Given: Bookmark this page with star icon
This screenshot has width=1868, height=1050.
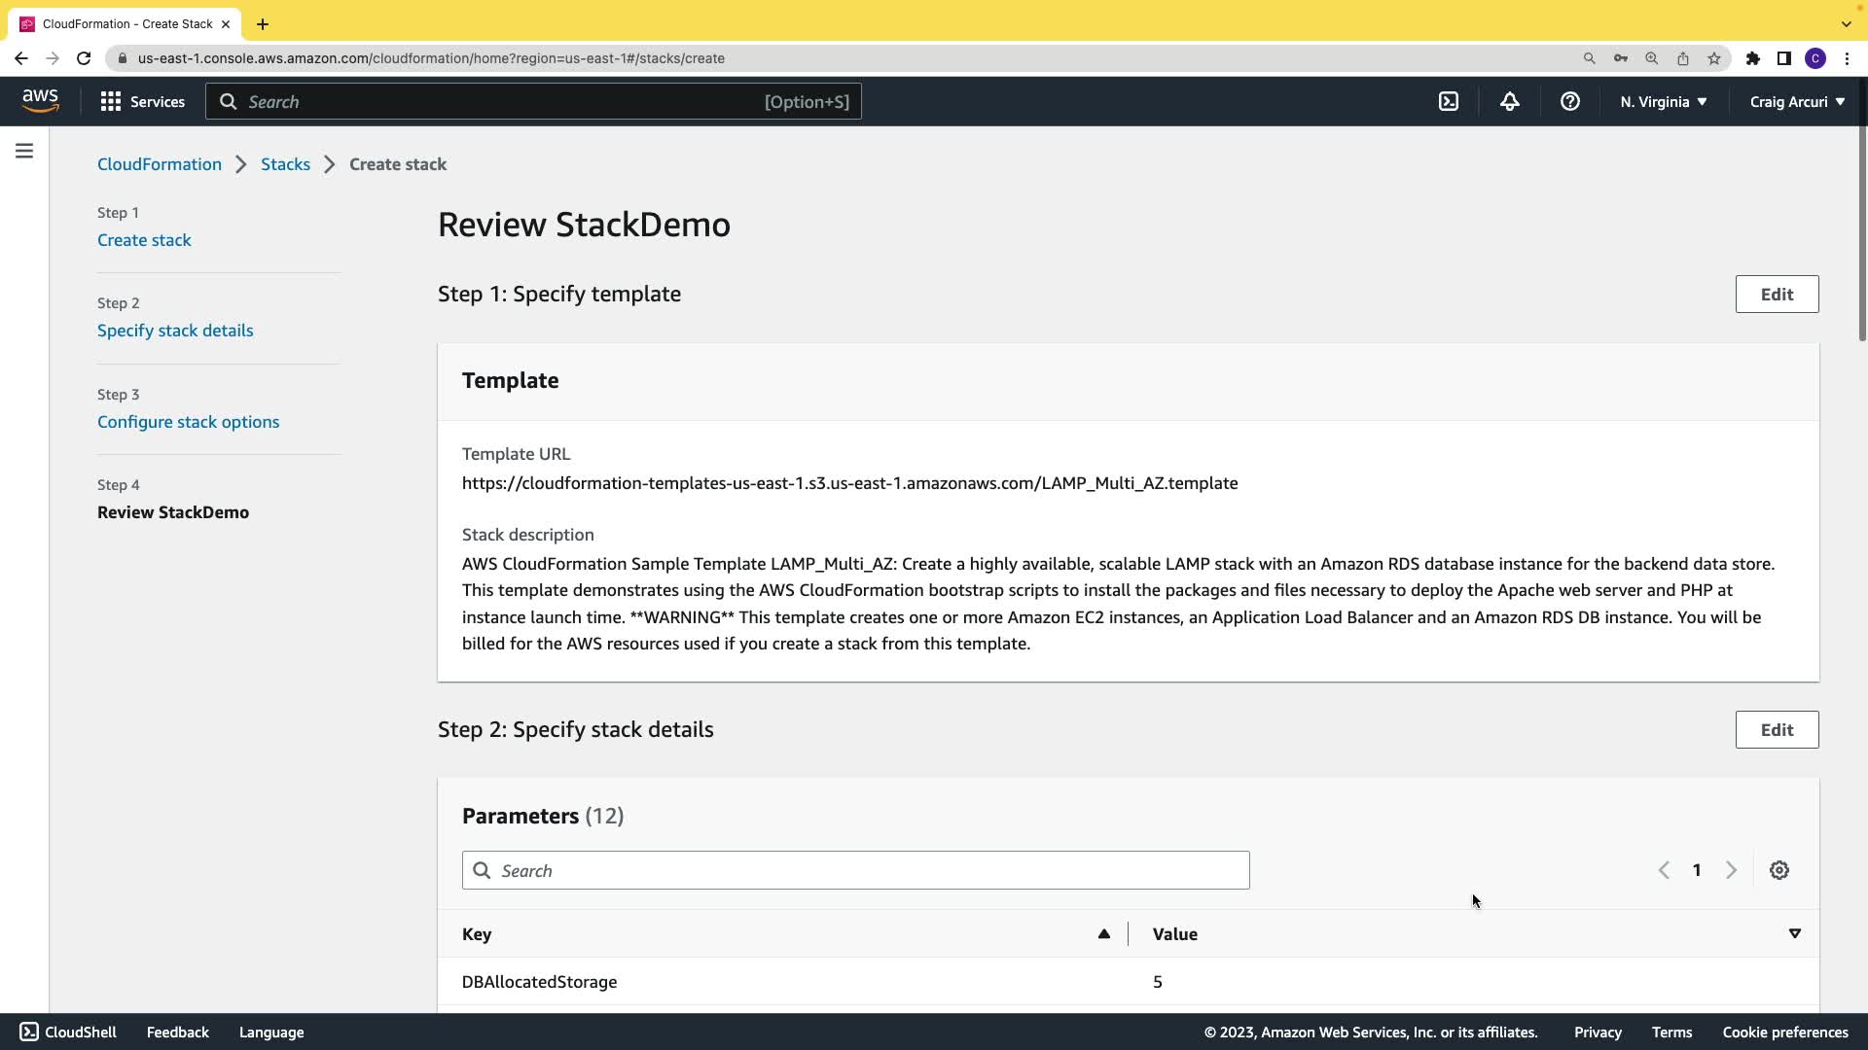Looking at the screenshot, I should 1713,58.
